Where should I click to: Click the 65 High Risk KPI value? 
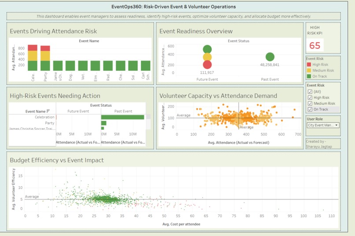click(x=315, y=45)
